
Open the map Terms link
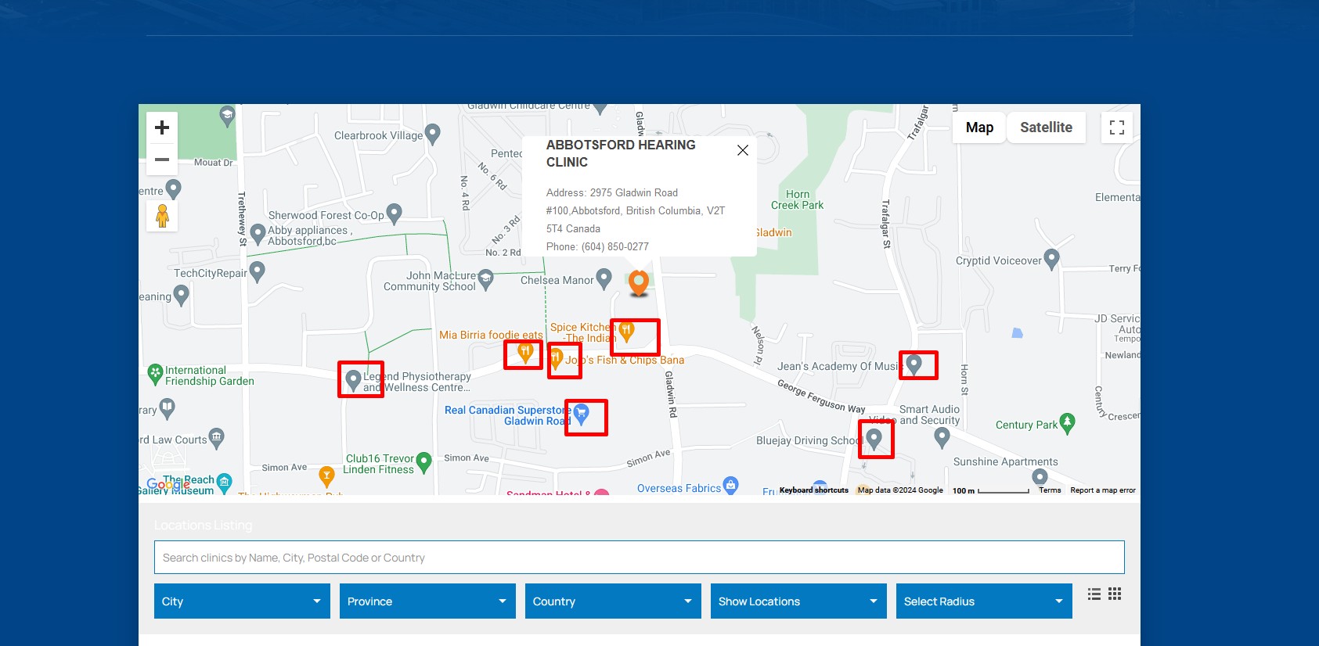tap(1050, 490)
